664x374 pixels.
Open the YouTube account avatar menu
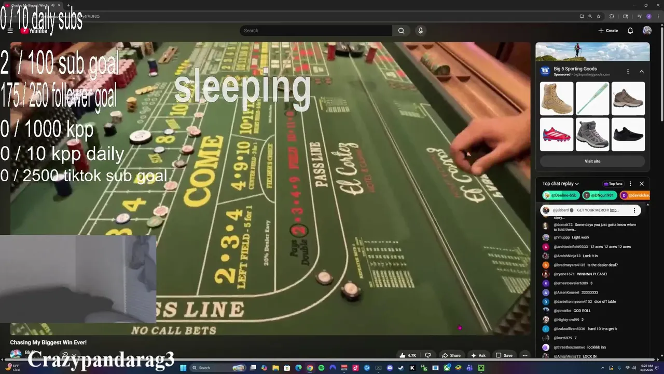pyautogui.click(x=647, y=31)
